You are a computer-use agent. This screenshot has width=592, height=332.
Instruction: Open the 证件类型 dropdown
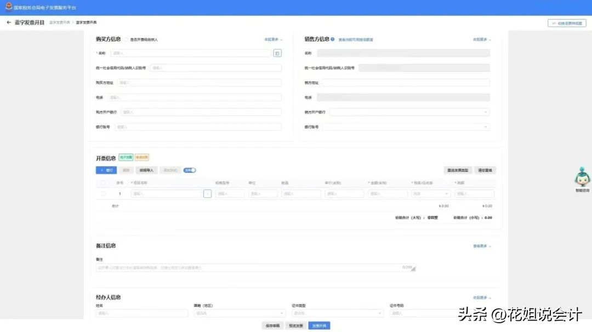[337, 313]
